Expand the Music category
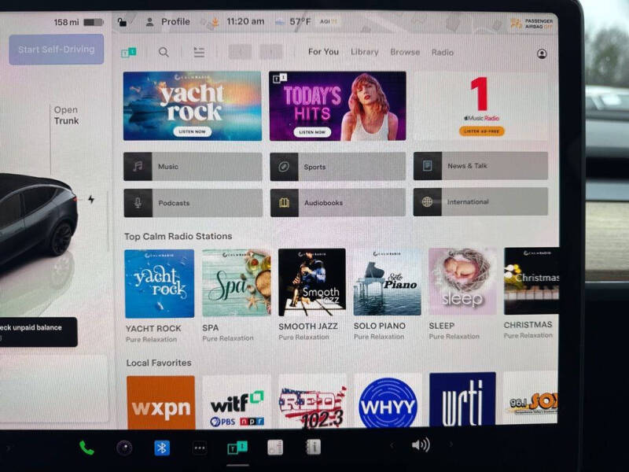 [x=193, y=167]
